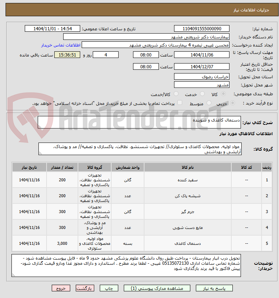Image resolution: width=279 pixels, height=298 pixels.
Task: Click the date 1404/11/16 in دستمال کاغذی row
Action: click(29, 243)
